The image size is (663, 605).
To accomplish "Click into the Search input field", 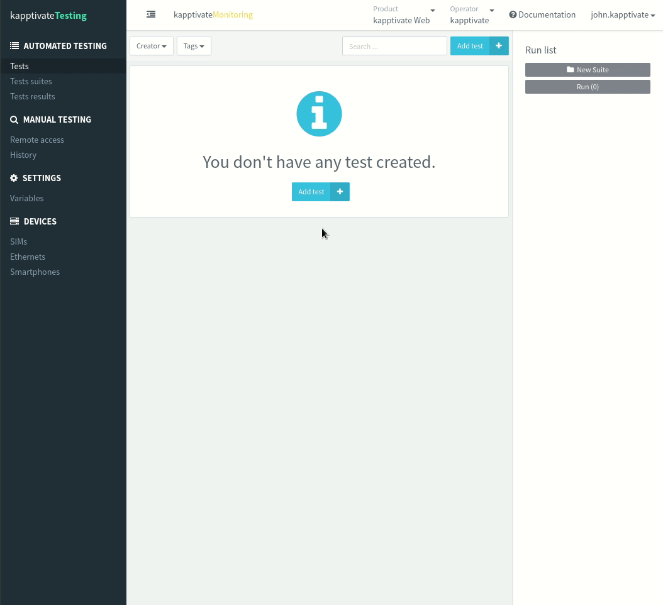I will 394,46.
